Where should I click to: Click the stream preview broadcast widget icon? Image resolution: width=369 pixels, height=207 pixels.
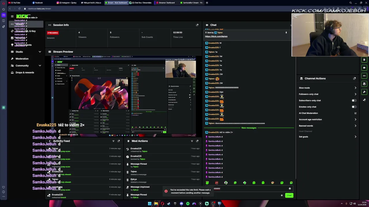coord(364,76)
